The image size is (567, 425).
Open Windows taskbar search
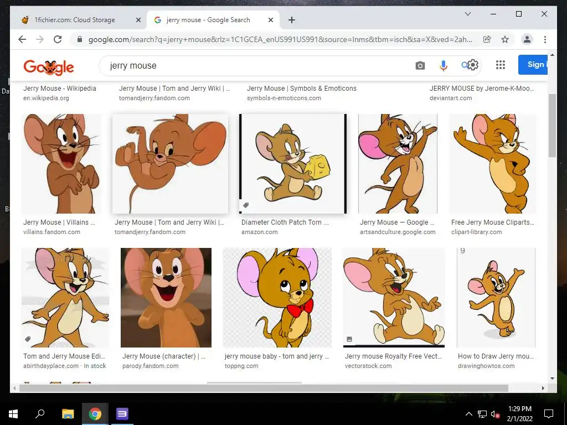(x=40, y=413)
